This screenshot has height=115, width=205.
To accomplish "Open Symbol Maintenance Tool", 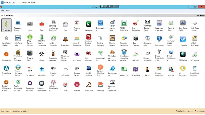I will click(6, 86).
